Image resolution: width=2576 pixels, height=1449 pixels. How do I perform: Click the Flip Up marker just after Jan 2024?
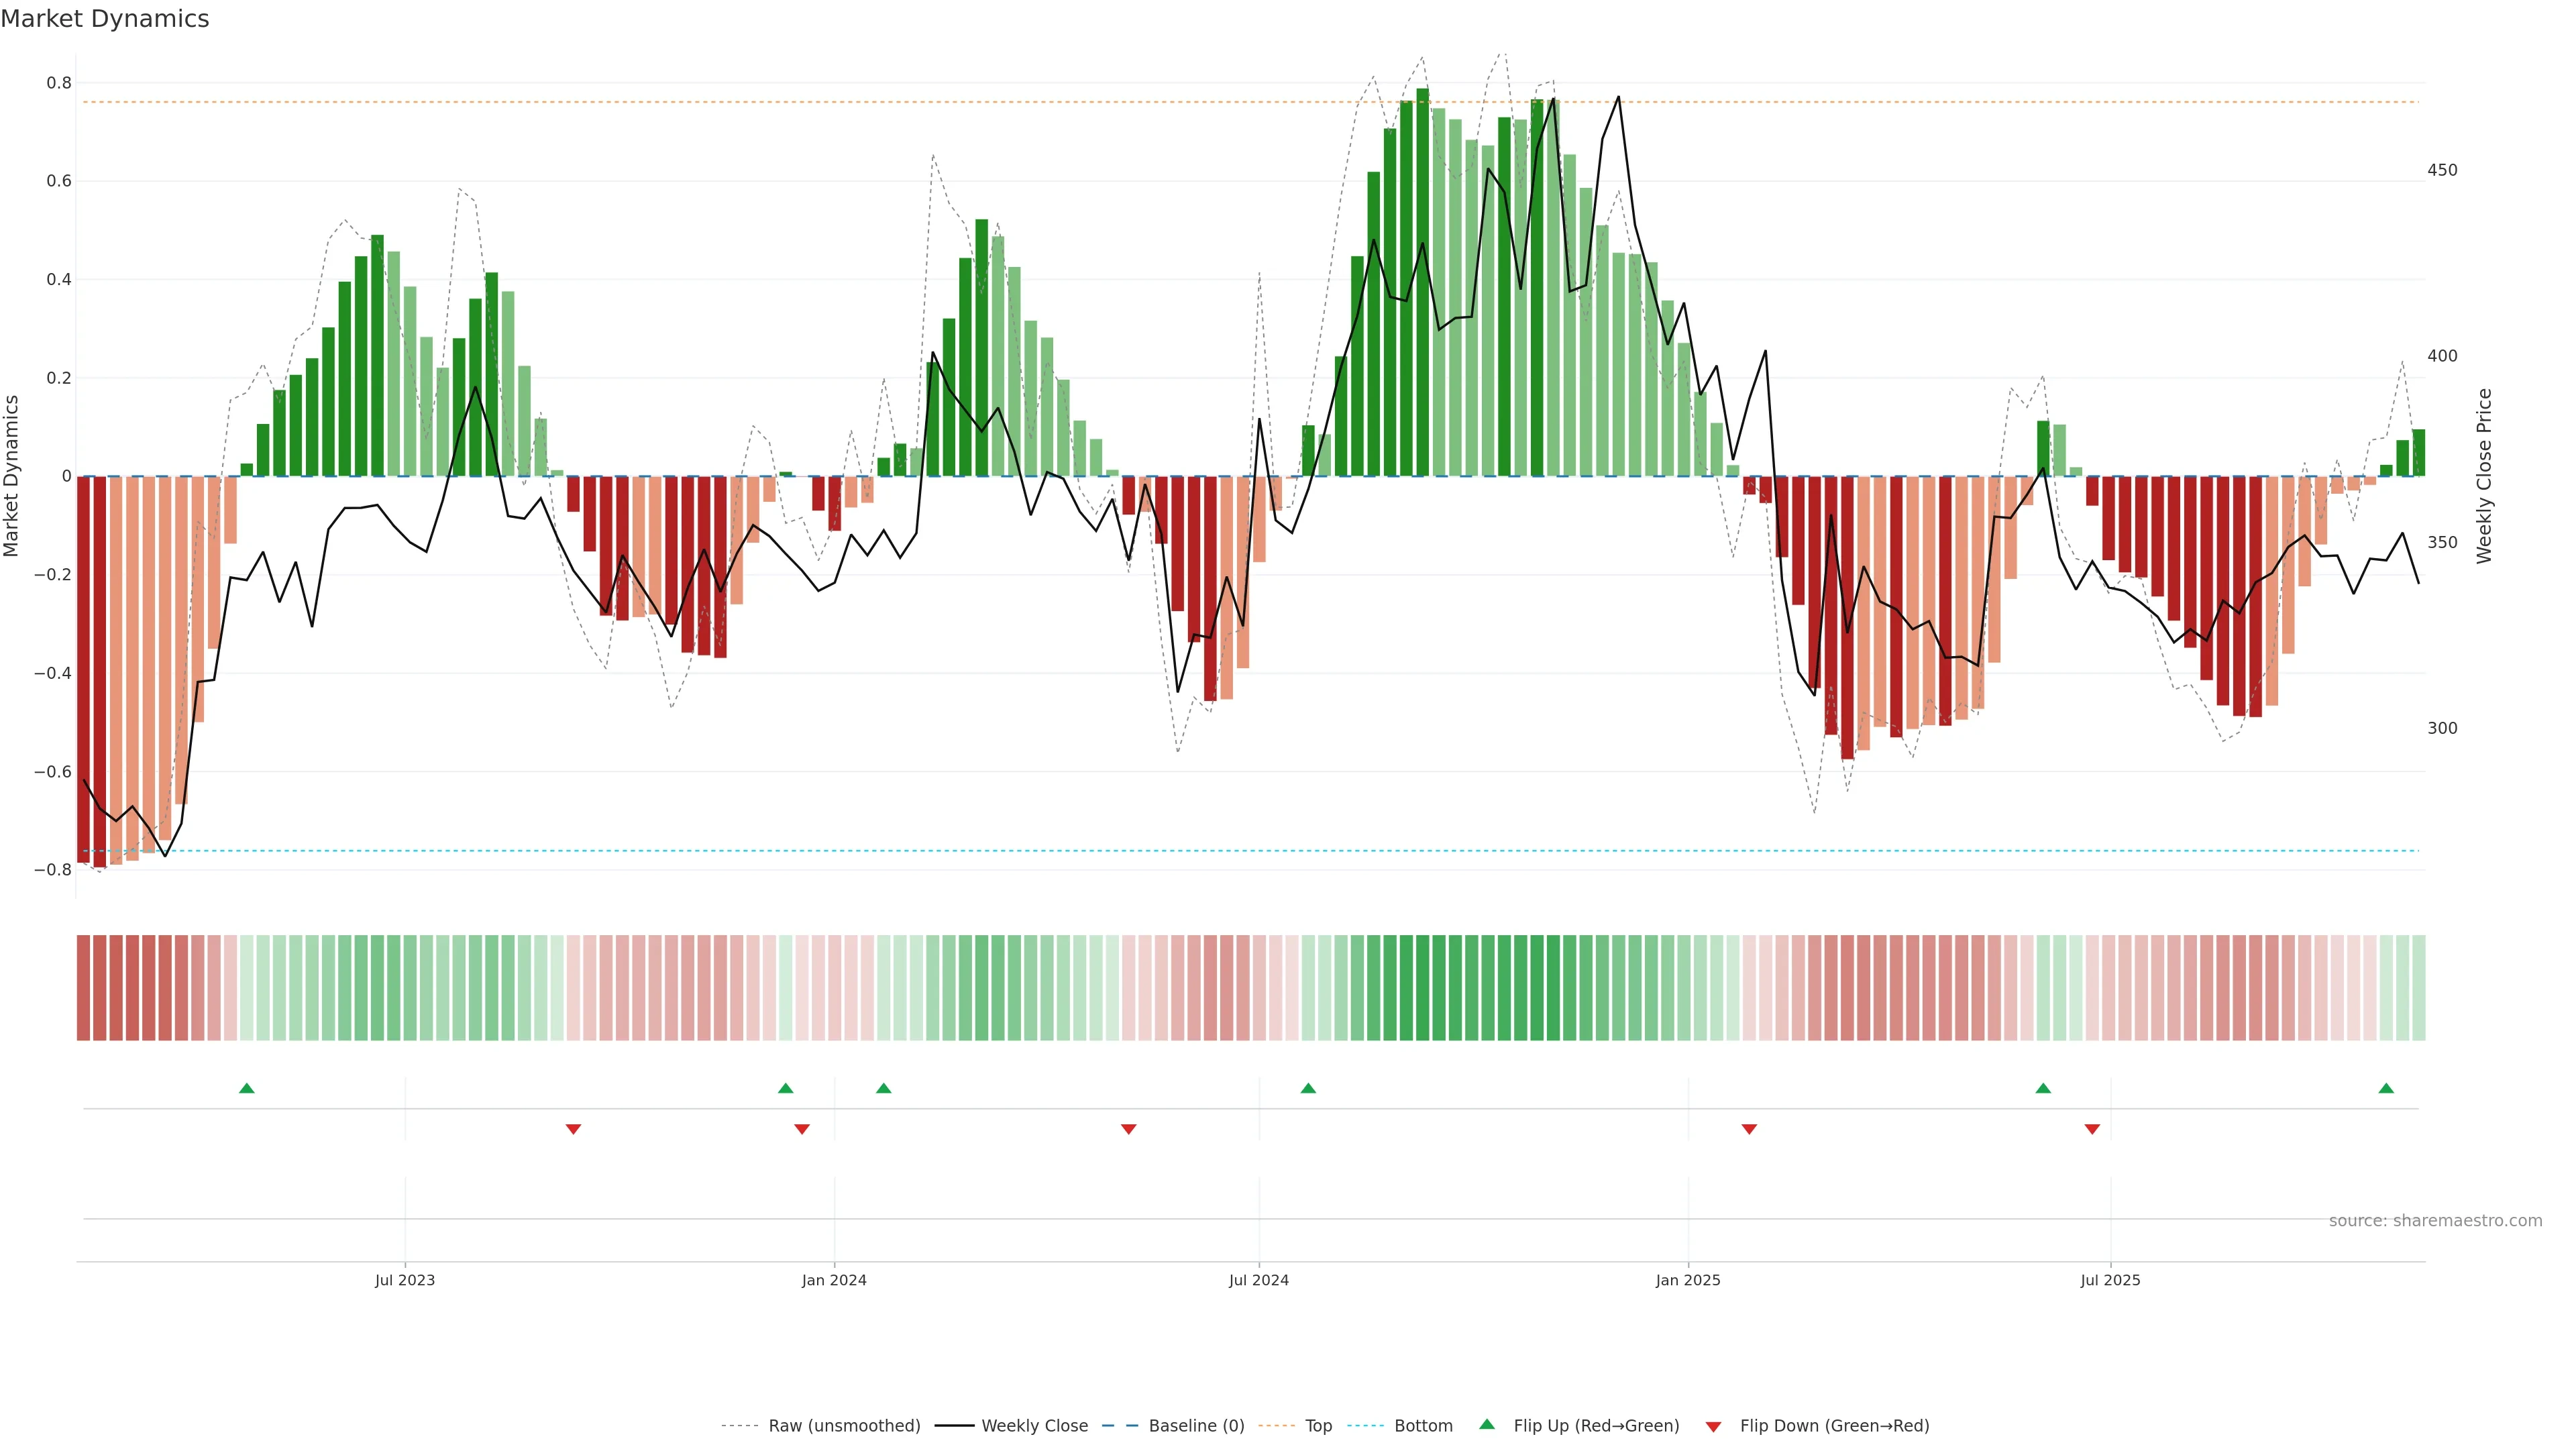883,1088
